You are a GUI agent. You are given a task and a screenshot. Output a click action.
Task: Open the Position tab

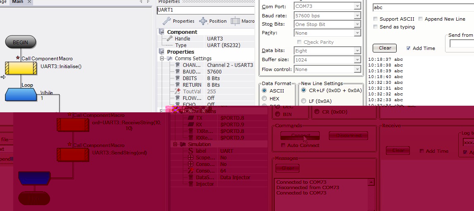pos(213,21)
